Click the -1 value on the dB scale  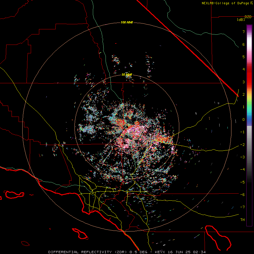[x=242, y=132]
